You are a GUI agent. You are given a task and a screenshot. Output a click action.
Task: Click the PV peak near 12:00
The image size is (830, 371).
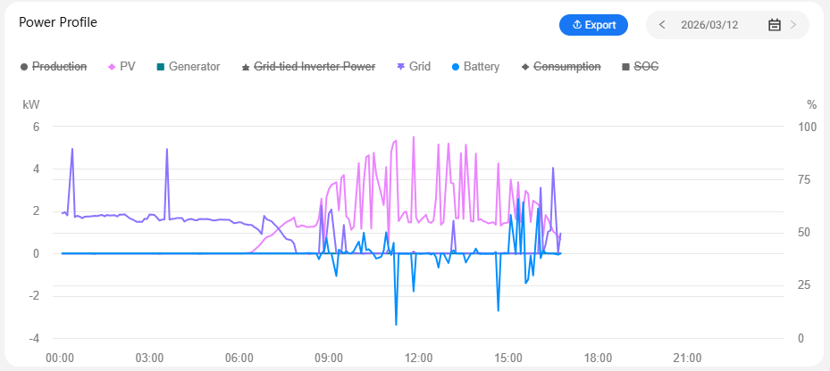pos(414,137)
